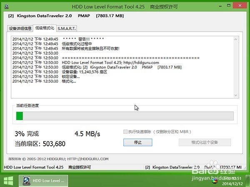Click the taskbar clock showing 12:51

pos(232,181)
